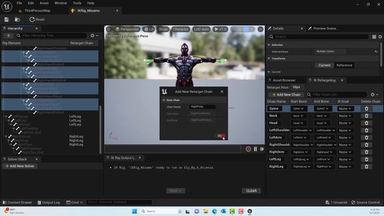Click the record button below the viewport
Image resolution: width=384 pixels, height=216 pixels.
[x=248, y=149]
